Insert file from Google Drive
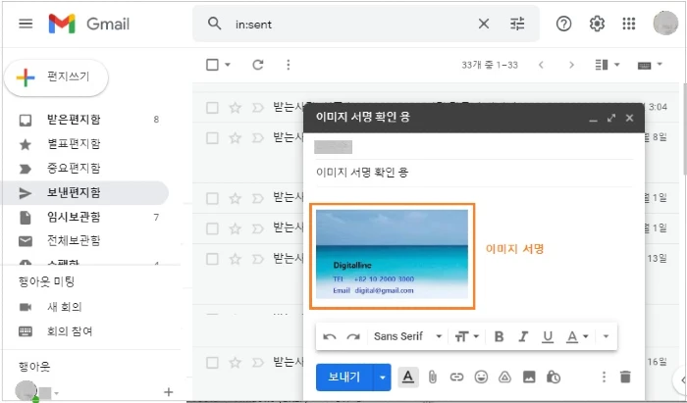Screen dimensions: 687x403 click(504, 377)
